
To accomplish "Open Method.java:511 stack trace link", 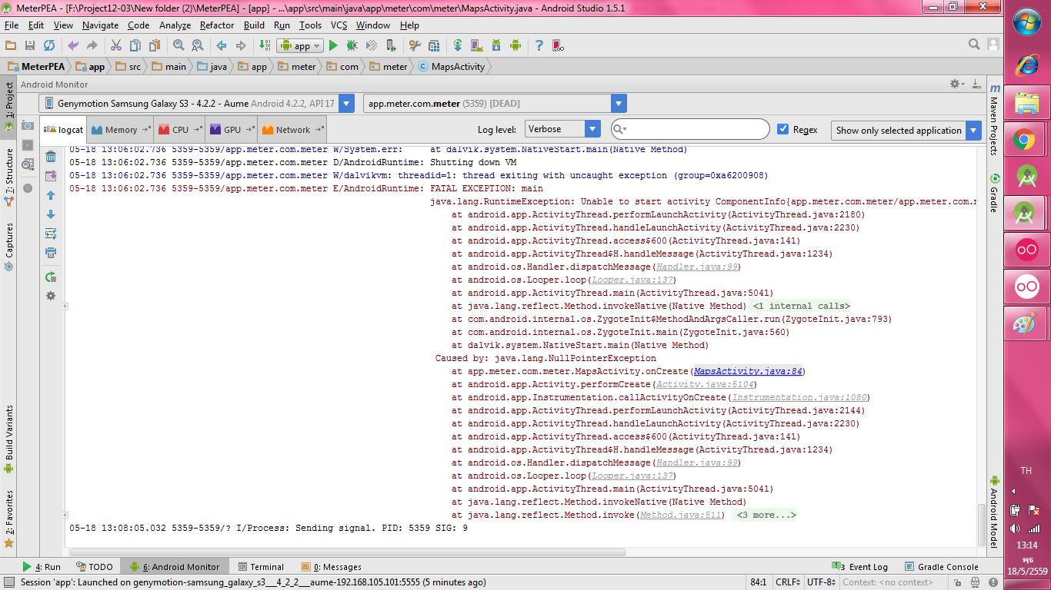I will pos(681,515).
